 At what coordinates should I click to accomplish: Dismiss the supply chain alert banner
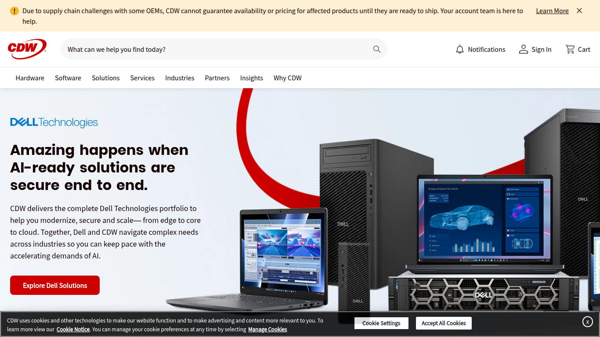coord(579,11)
